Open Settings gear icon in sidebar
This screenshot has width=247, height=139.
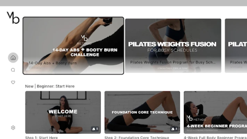13,128
